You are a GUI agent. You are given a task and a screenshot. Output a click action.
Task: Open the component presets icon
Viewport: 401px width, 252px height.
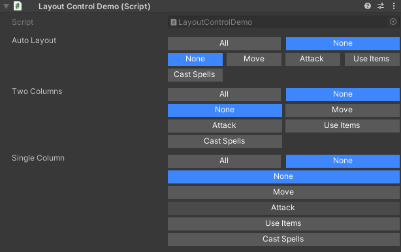(x=381, y=6)
